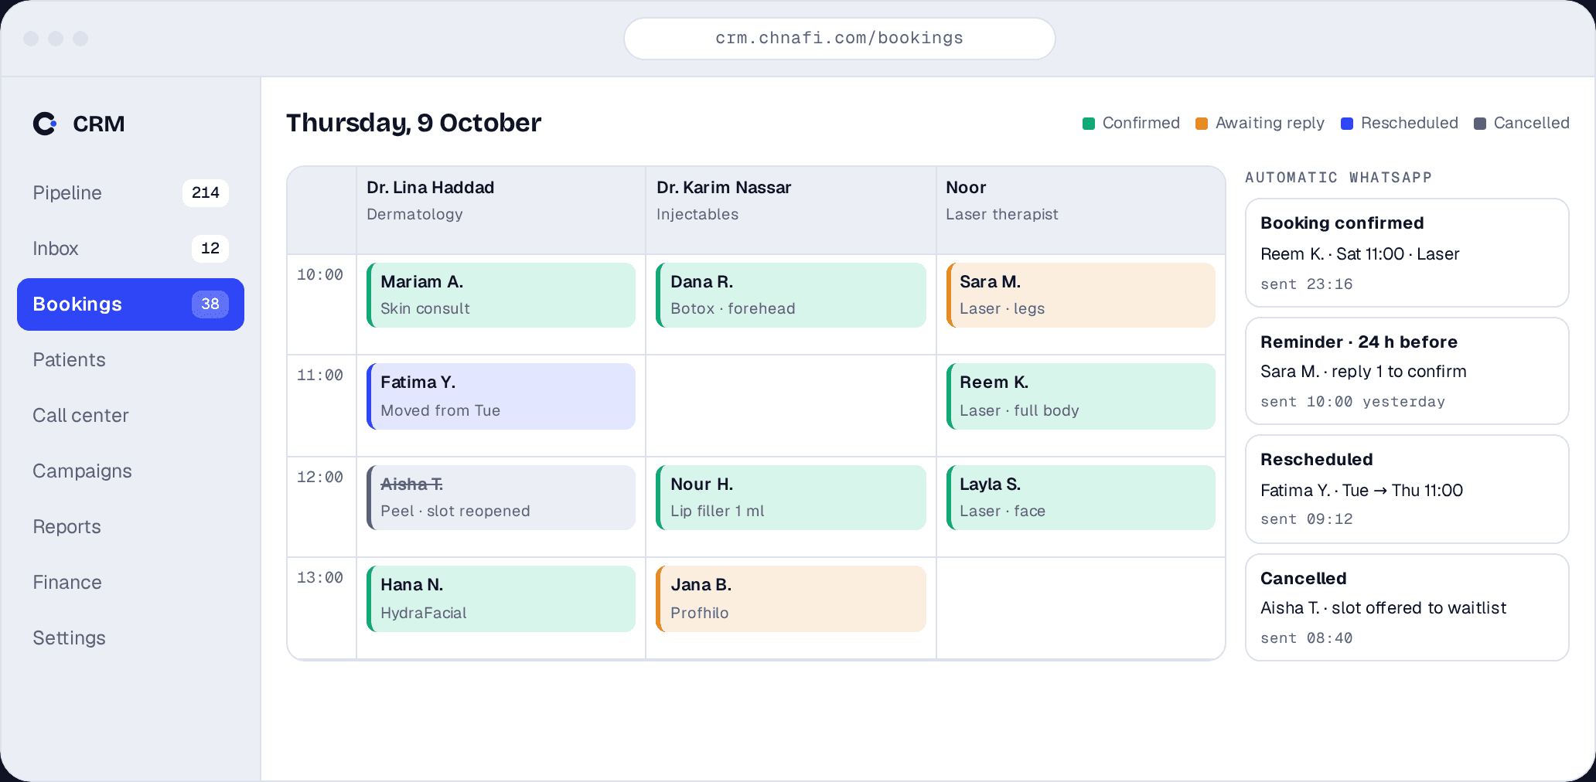1596x782 pixels.
Task: Select the Dr. Karim Nassar column header
Action: (x=791, y=210)
